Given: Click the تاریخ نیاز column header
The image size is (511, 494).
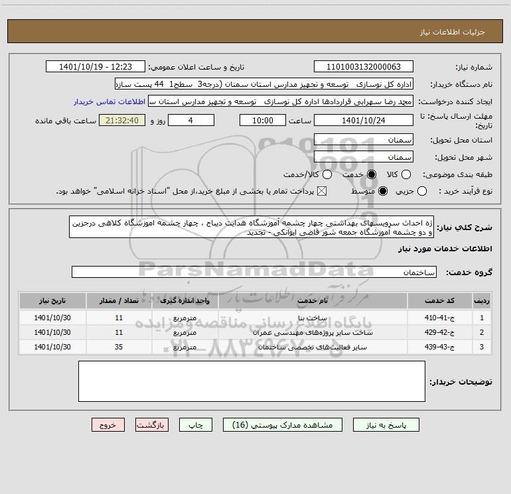Looking at the screenshot, I should coord(52,300).
